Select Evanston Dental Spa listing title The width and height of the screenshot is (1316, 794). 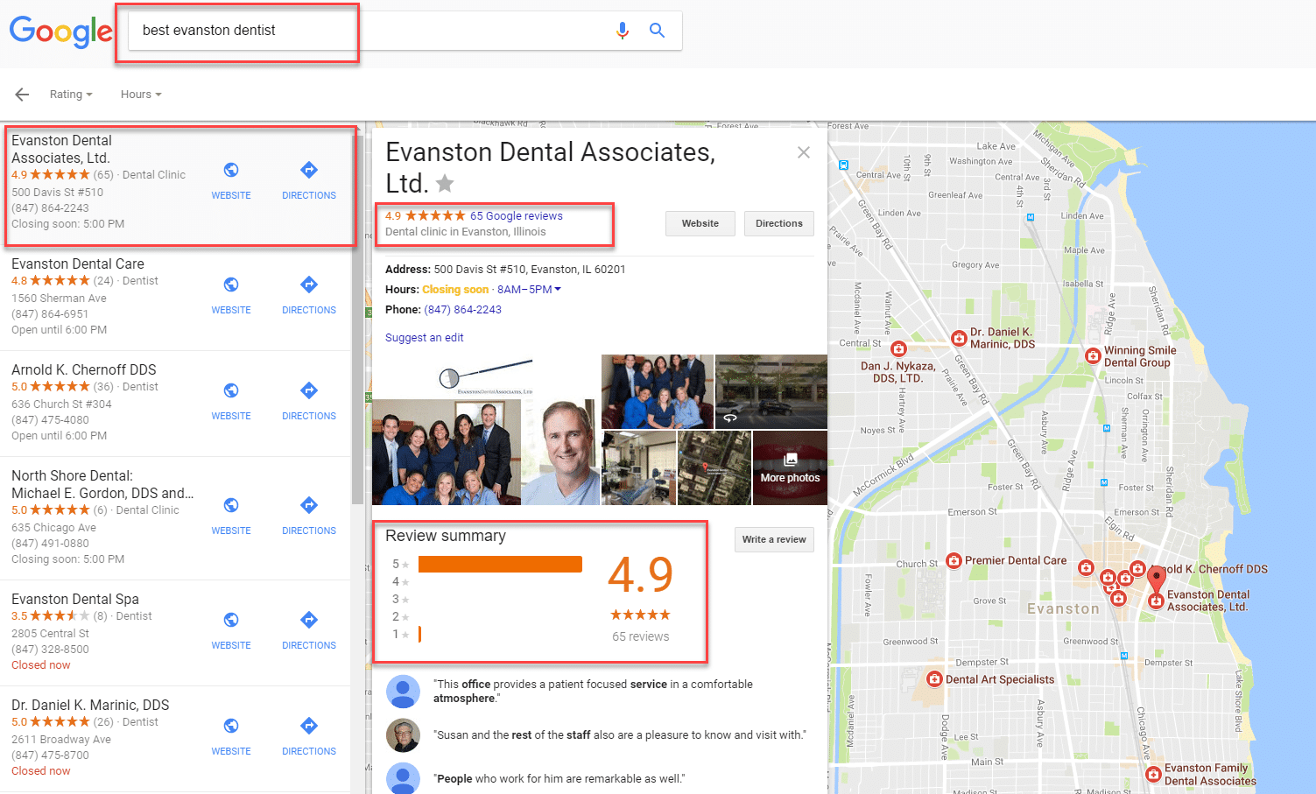(x=75, y=599)
